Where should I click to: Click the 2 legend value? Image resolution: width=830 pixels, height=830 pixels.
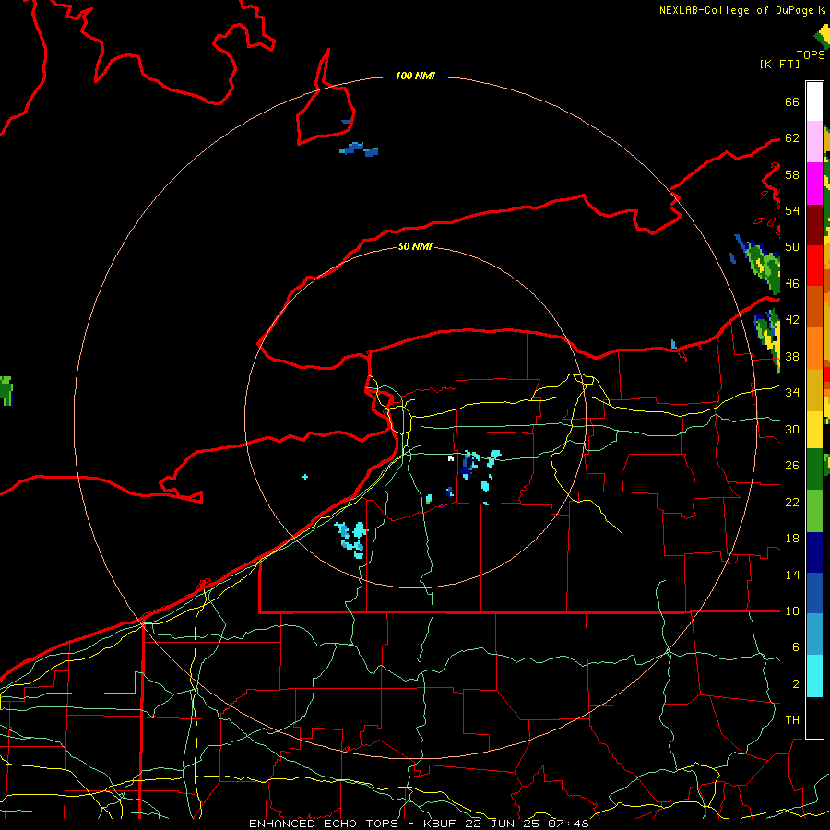(795, 684)
